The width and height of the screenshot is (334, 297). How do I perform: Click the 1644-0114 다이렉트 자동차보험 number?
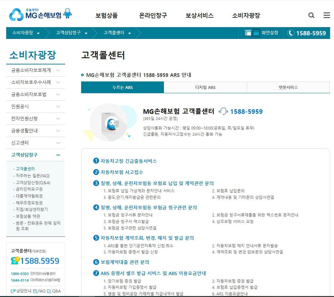tap(20, 280)
